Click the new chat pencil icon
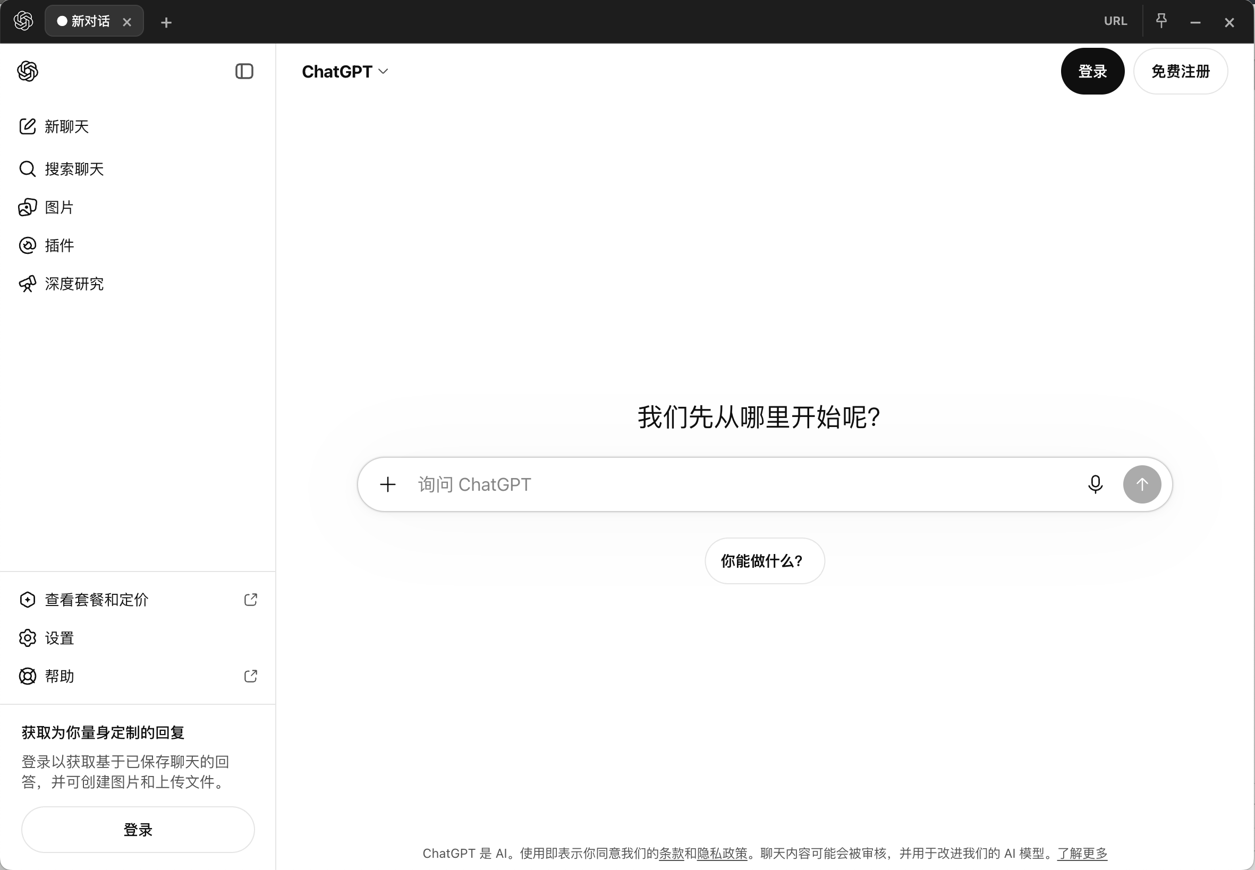Screen dimensions: 1255x870 (x=27, y=126)
